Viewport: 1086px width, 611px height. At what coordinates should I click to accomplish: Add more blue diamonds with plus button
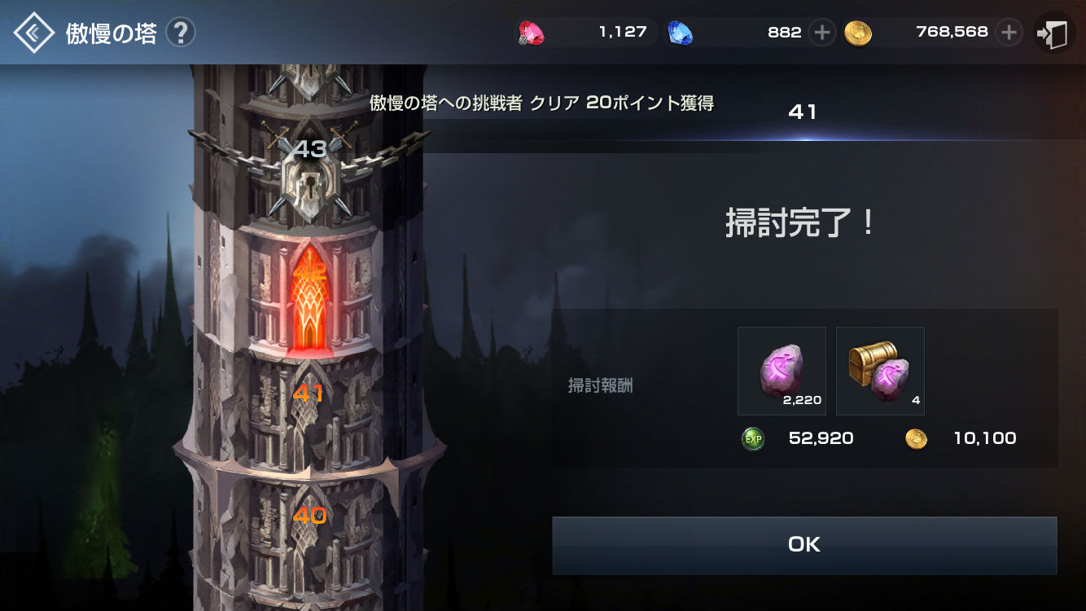tap(822, 33)
